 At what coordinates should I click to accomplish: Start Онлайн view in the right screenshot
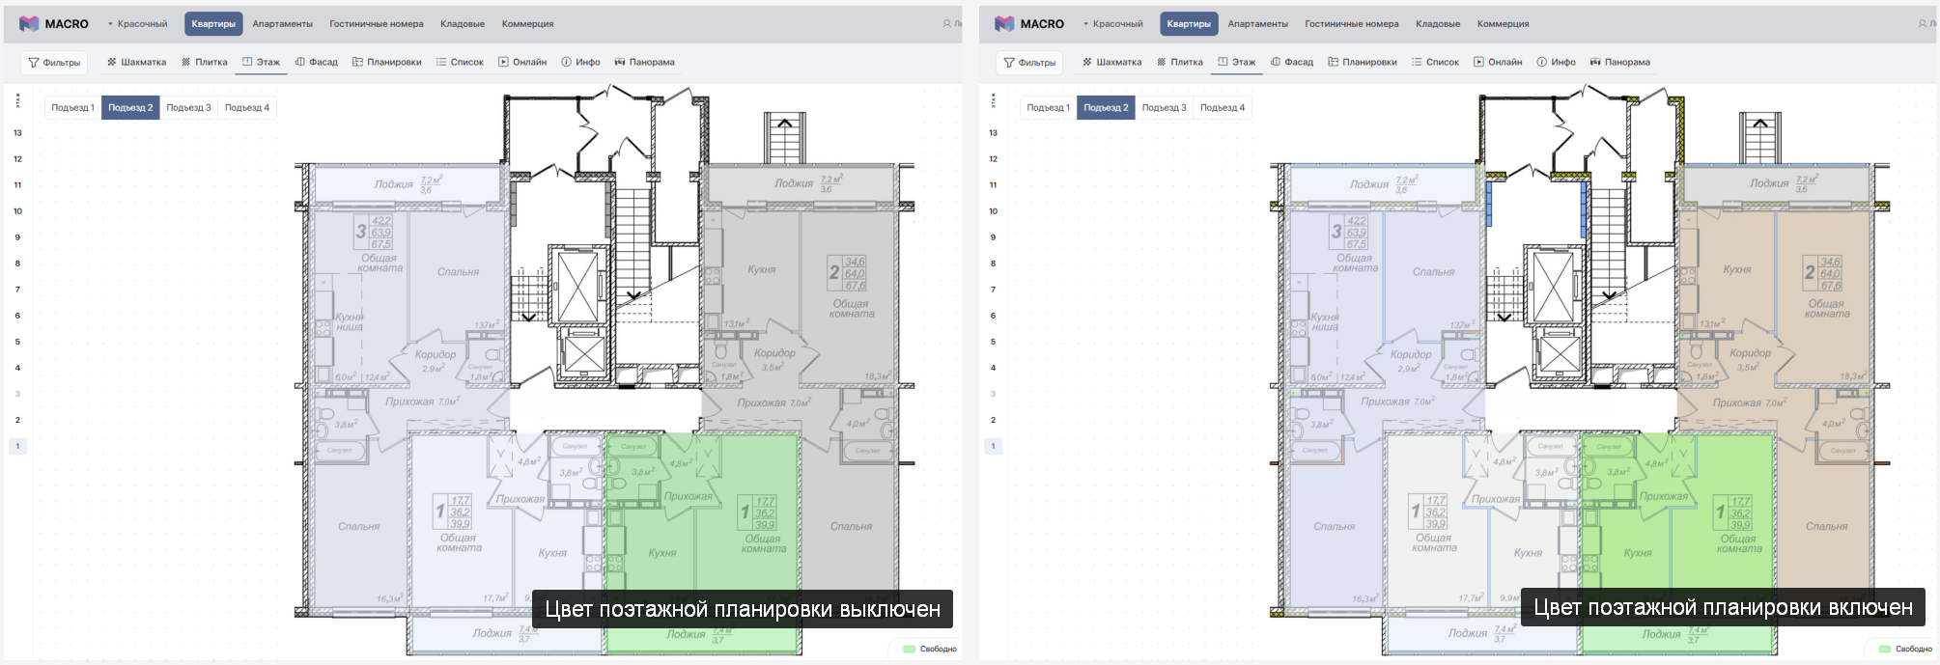pos(1498,62)
